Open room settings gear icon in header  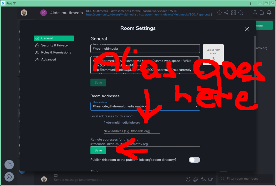click(x=219, y=13)
